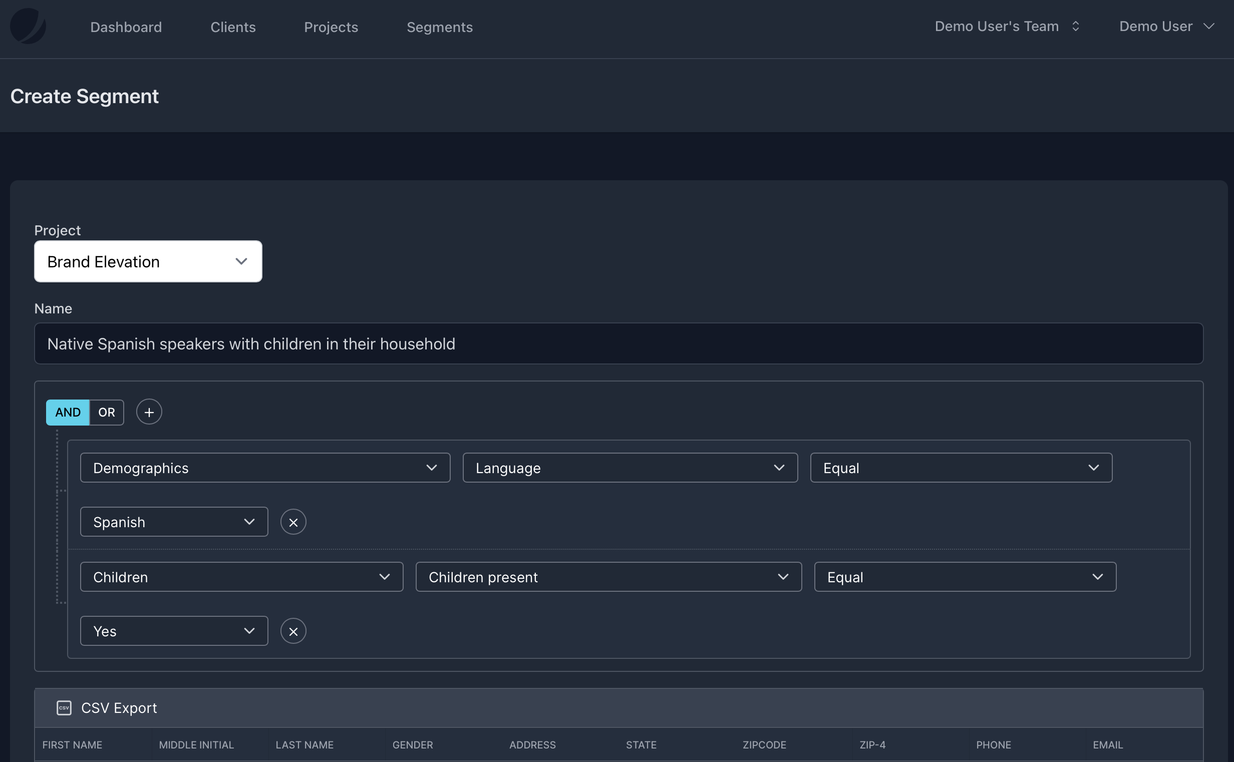This screenshot has height=762, width=1234.
Task: Click the STATE column header
Action: click(641, 745)
